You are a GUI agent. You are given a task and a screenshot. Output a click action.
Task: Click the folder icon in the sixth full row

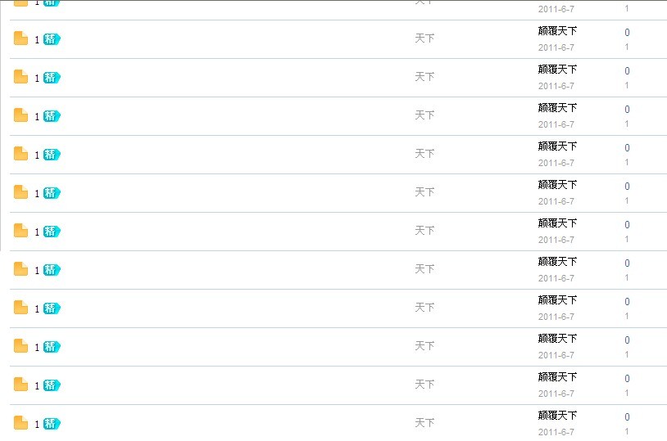(20, 231)
